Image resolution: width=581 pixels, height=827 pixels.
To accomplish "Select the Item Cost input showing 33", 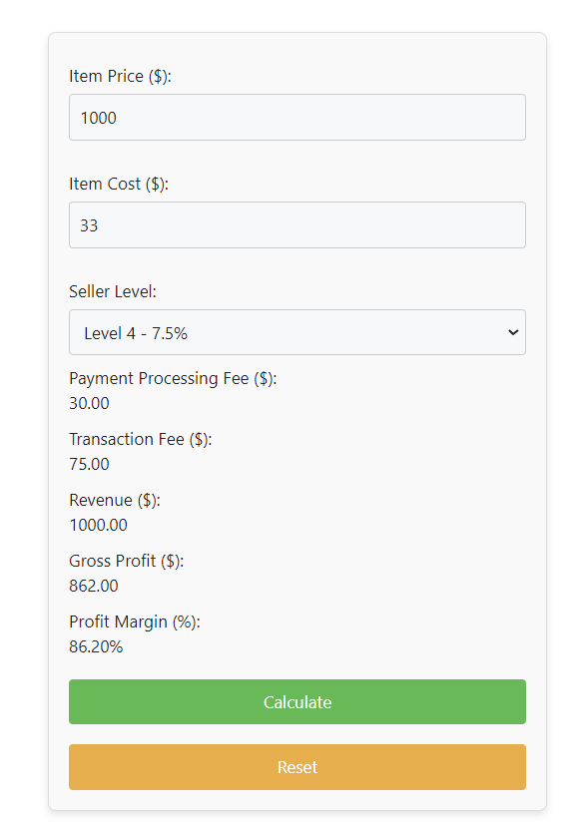I will coord(296,224).
